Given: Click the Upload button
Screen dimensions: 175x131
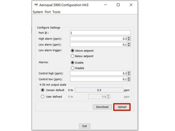Looking at the screenshot, I should pos(122,107).
